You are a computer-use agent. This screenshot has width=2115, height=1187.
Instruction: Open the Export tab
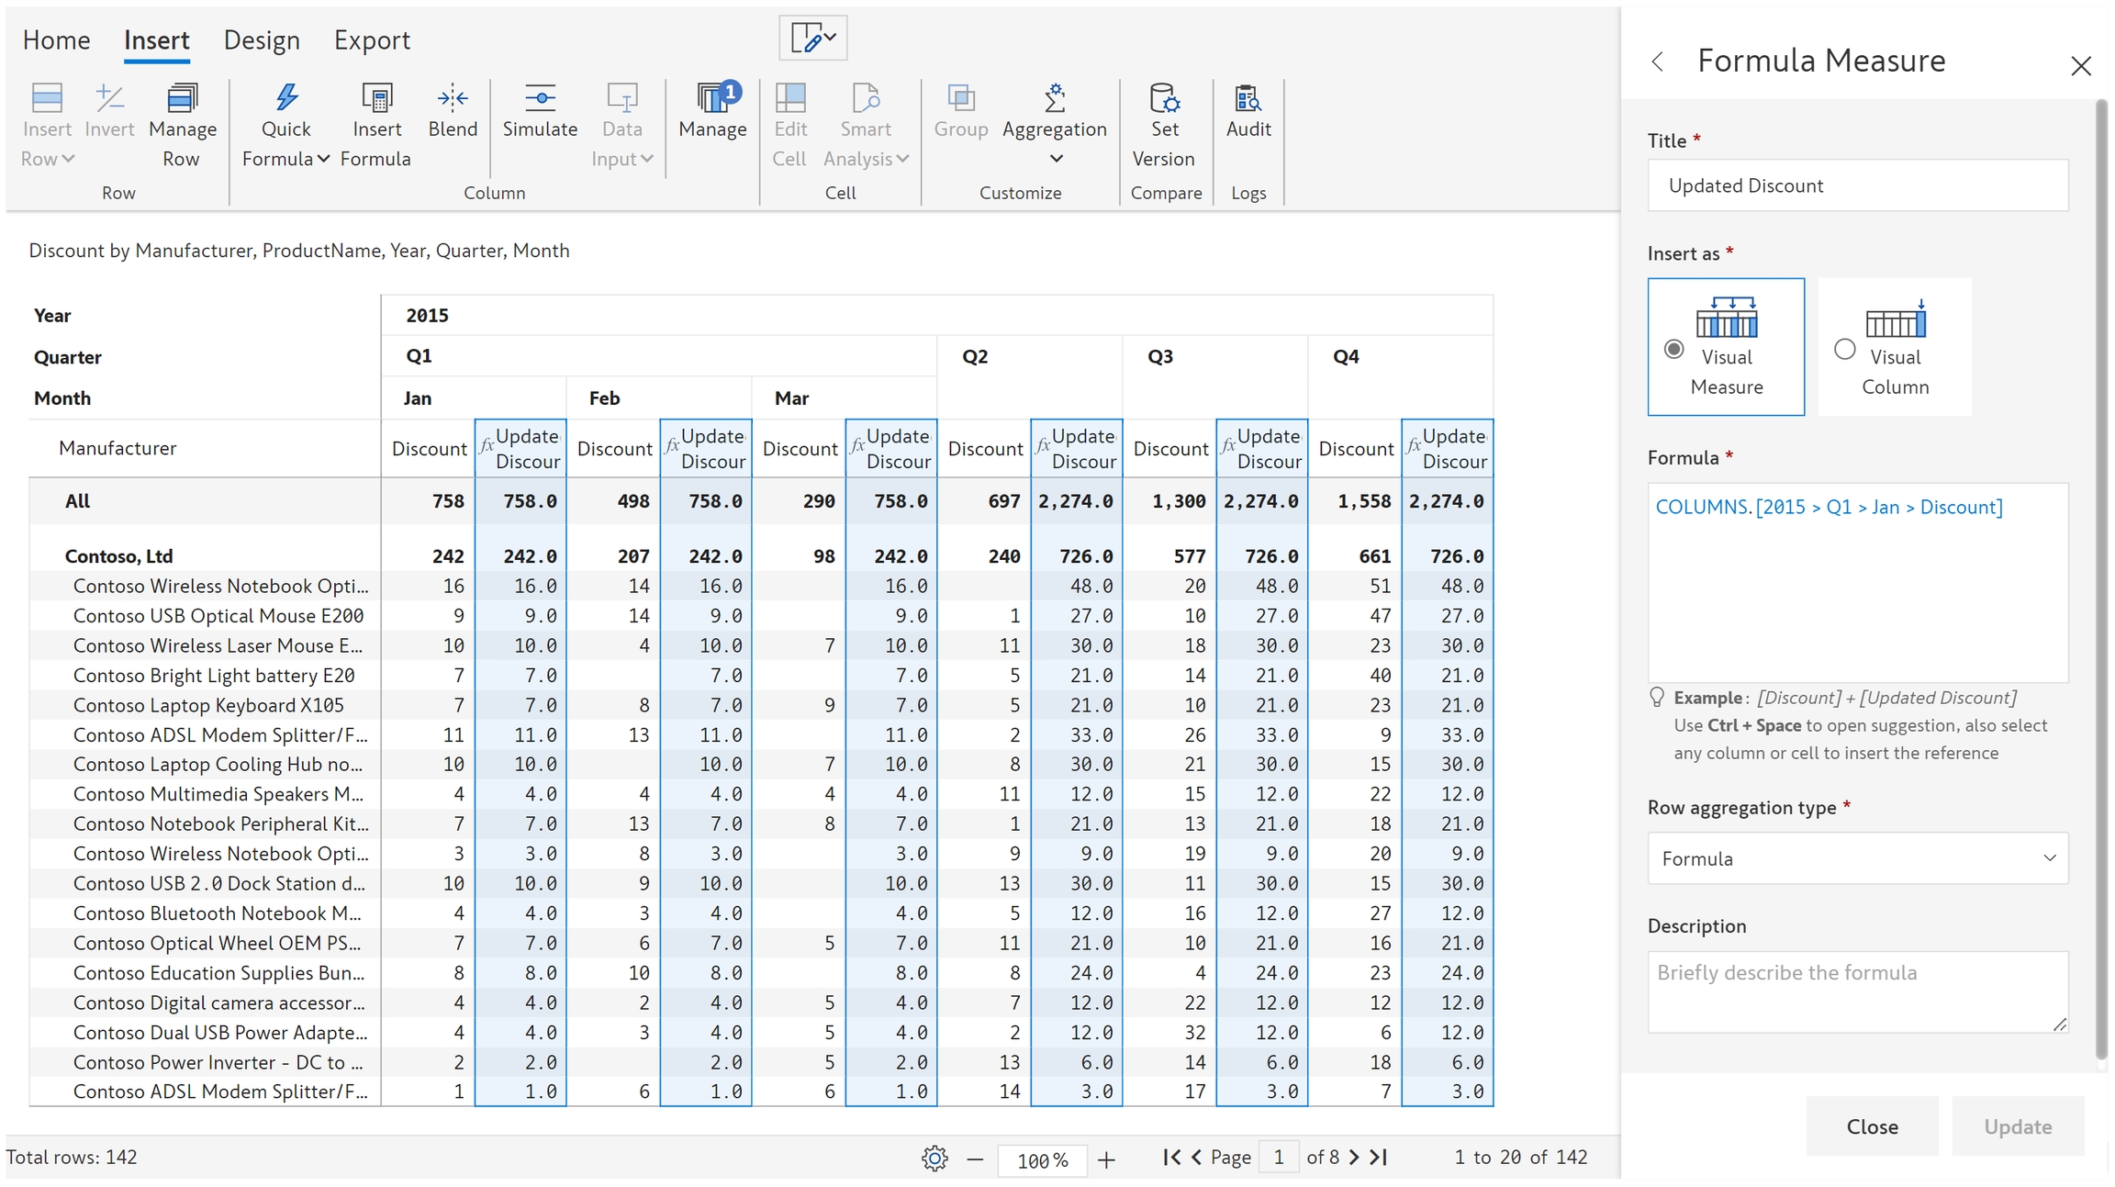(x=372, y=40)
